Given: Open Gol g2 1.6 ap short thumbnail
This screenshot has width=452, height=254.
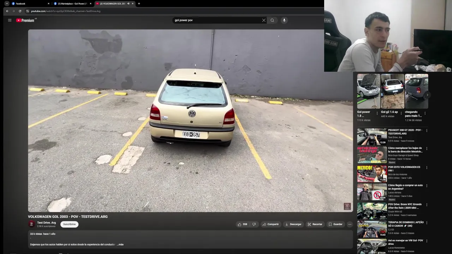Looking at the screenshot, I should pyautogui.click(x=393, y=91).
